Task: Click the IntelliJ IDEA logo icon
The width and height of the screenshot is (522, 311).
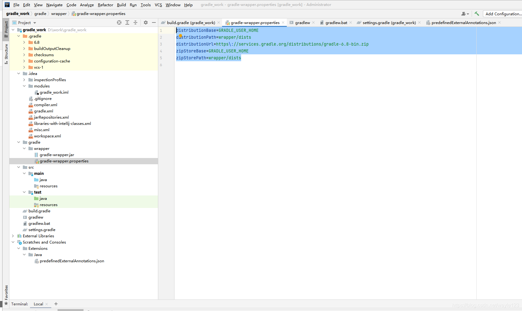Action: [x=7, y=5]
